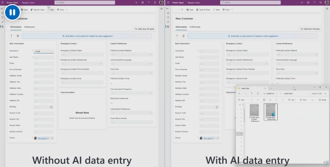This screenshot has height=167, width=330.
Task: Click Hide form fill assist in right window
Action: pos(310,29)
